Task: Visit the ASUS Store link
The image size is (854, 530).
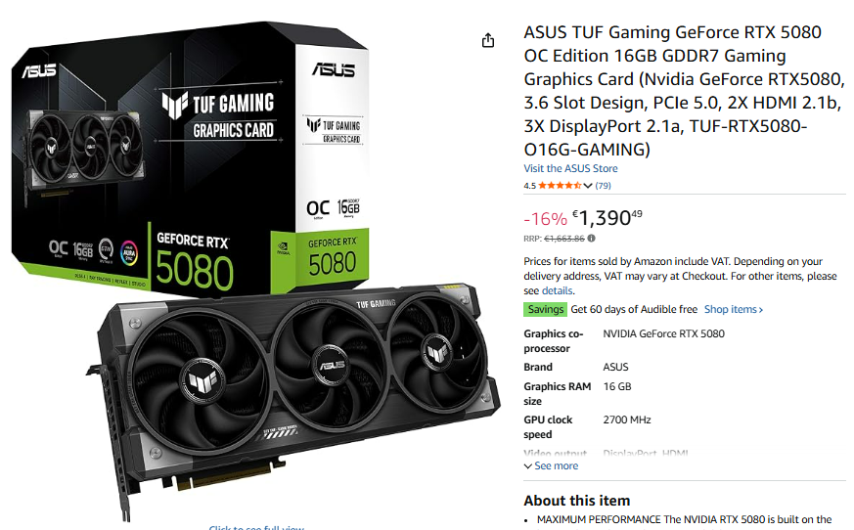Action: 570,168
